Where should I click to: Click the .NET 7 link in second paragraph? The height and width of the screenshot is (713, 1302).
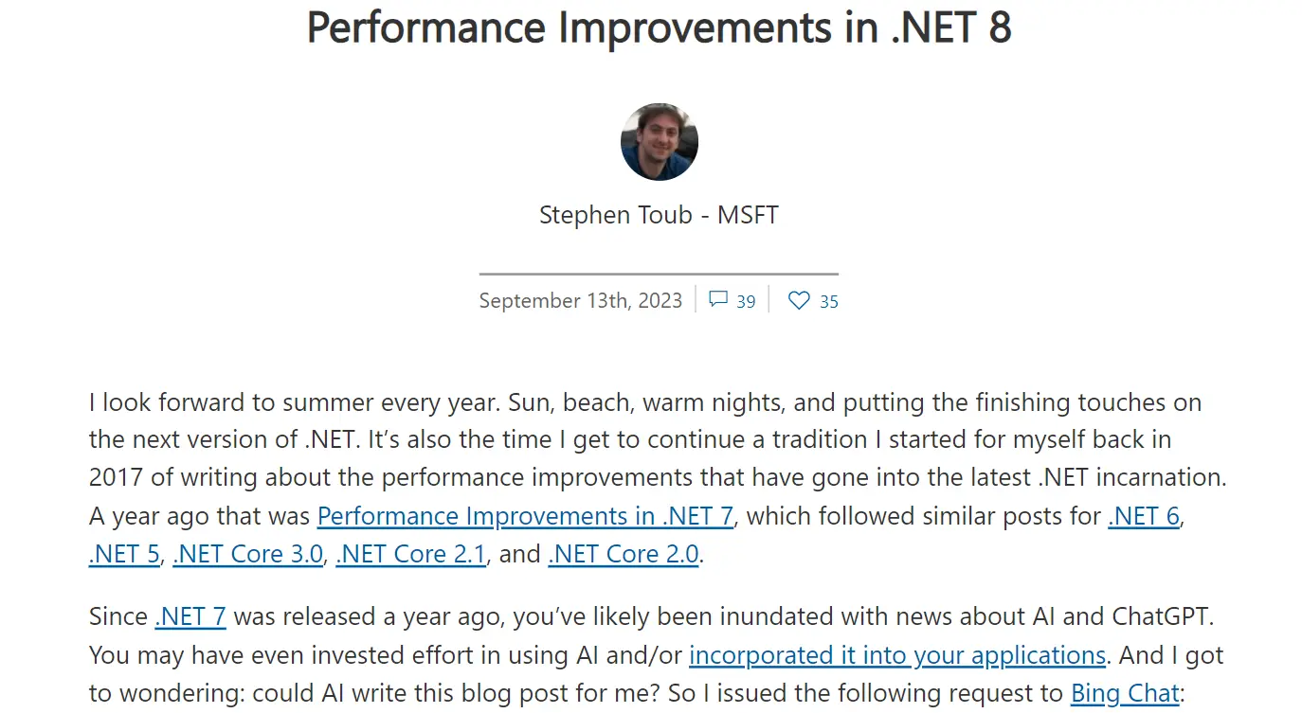(190, 617)
